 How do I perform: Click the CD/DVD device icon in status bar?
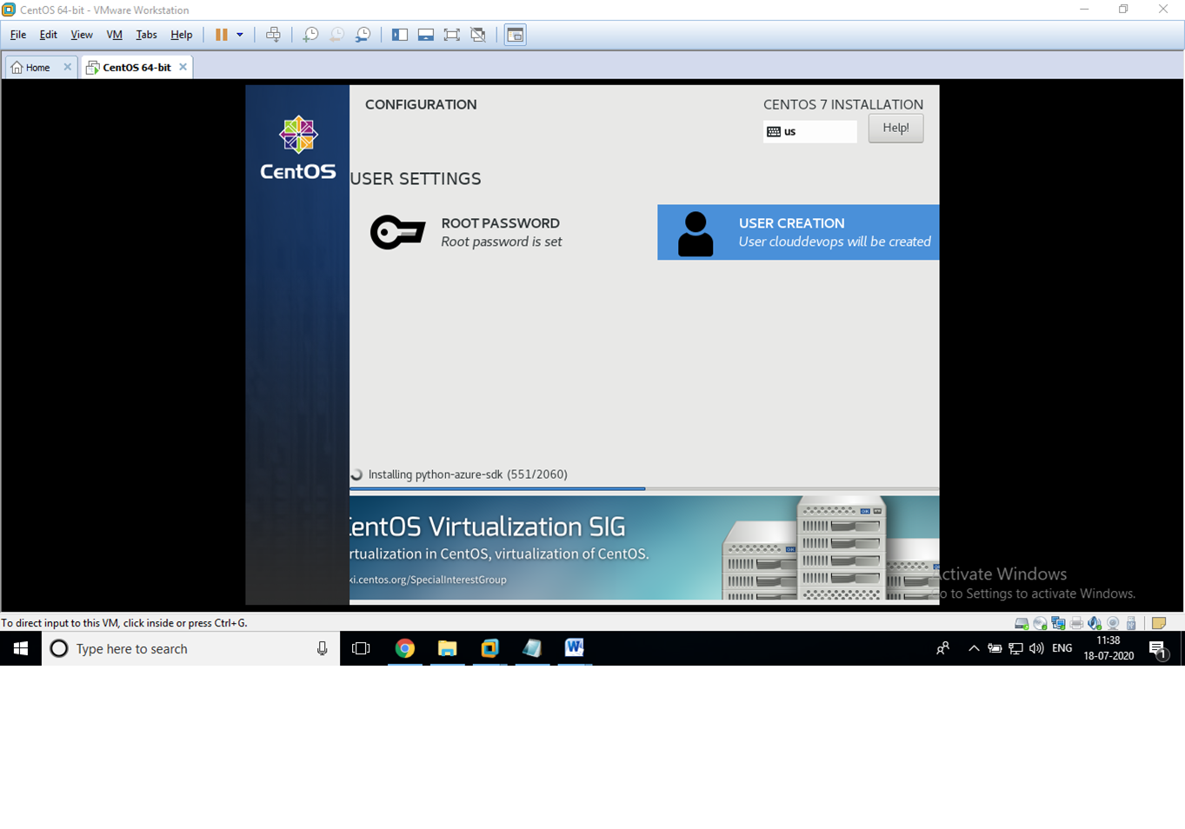point(1040,623)
